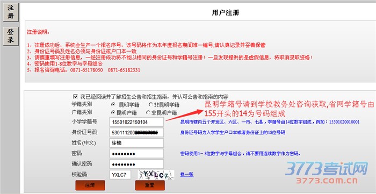Submit form with the 注册 button
Image resolution: width=376 pixels, height=194 pixels.
[x=90, y=185]
